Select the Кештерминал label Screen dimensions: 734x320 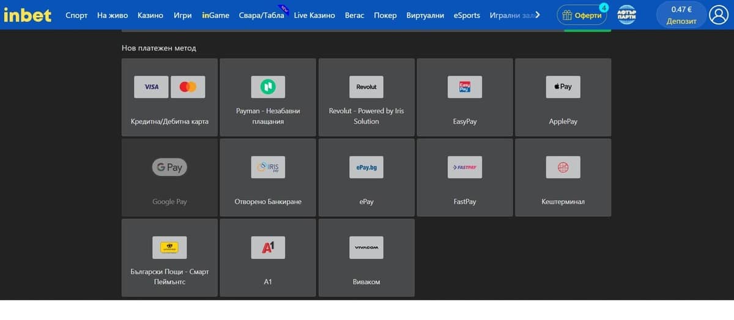563,202
